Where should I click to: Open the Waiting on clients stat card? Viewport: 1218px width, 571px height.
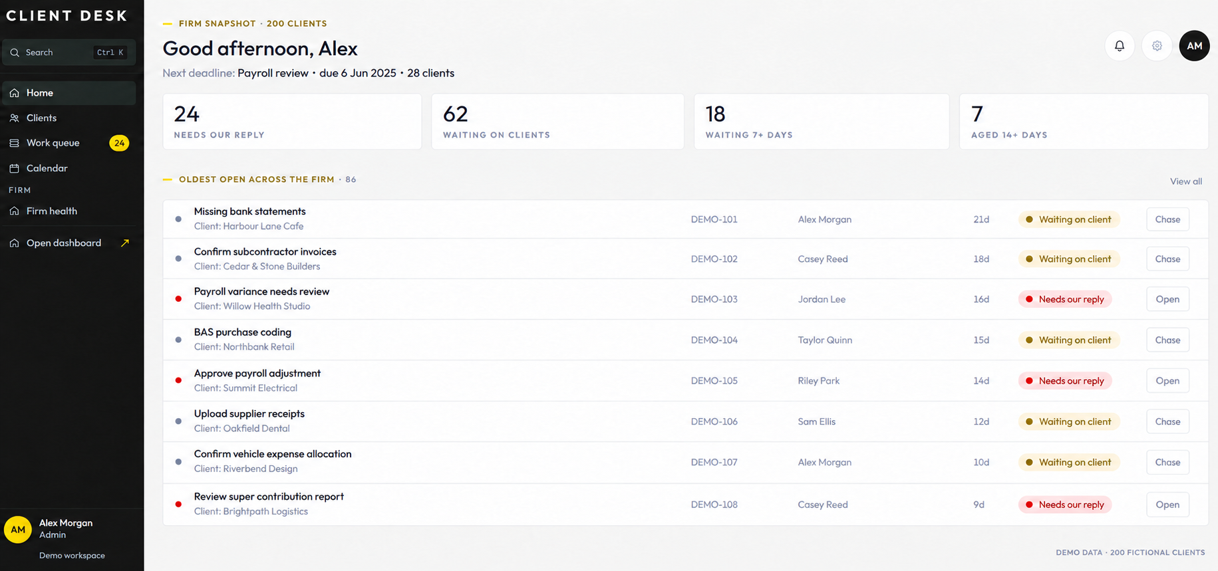(x=557, y=122)
